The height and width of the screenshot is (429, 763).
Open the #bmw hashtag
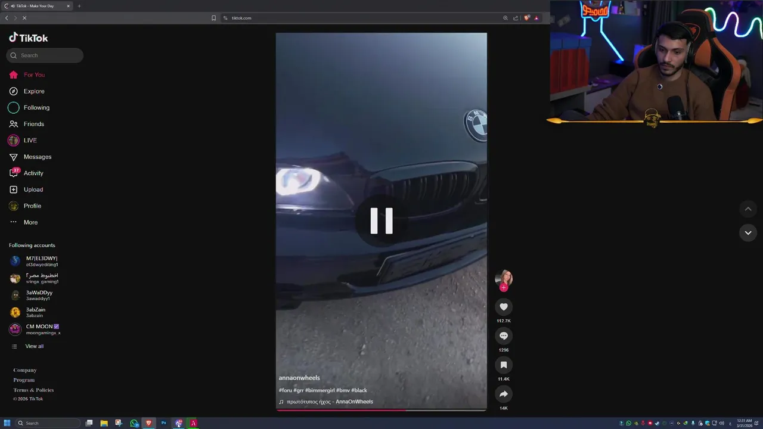point(343,390)
